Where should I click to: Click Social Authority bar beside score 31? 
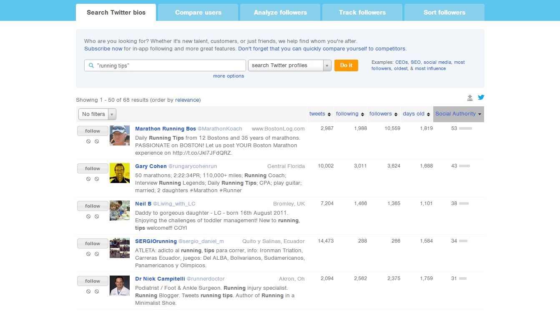tap(463, 279)
